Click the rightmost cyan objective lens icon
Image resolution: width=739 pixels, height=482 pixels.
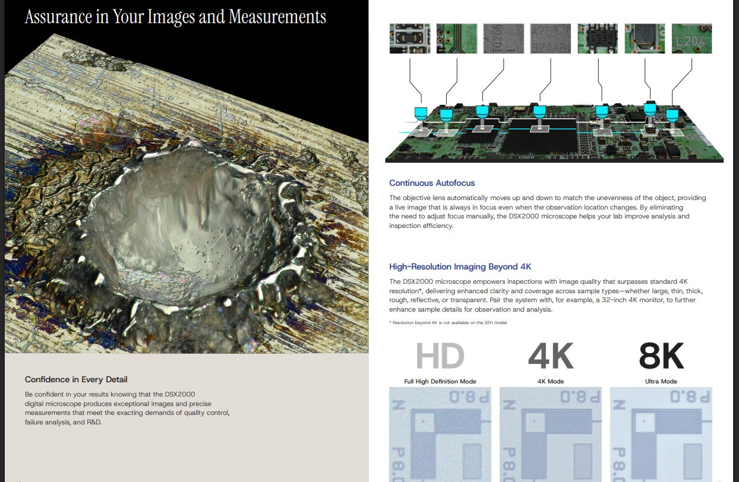(672, 114)
